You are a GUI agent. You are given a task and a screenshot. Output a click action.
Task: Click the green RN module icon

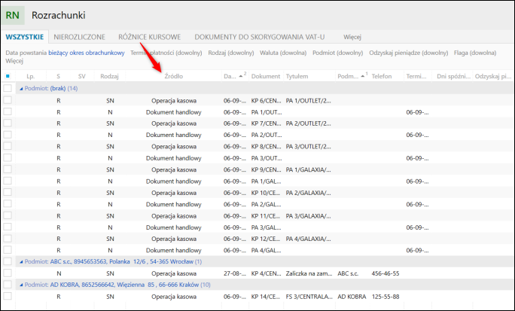(13, 14)
